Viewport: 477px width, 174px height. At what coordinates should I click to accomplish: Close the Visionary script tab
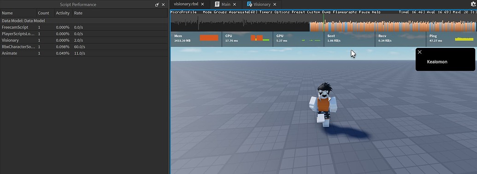275,4
